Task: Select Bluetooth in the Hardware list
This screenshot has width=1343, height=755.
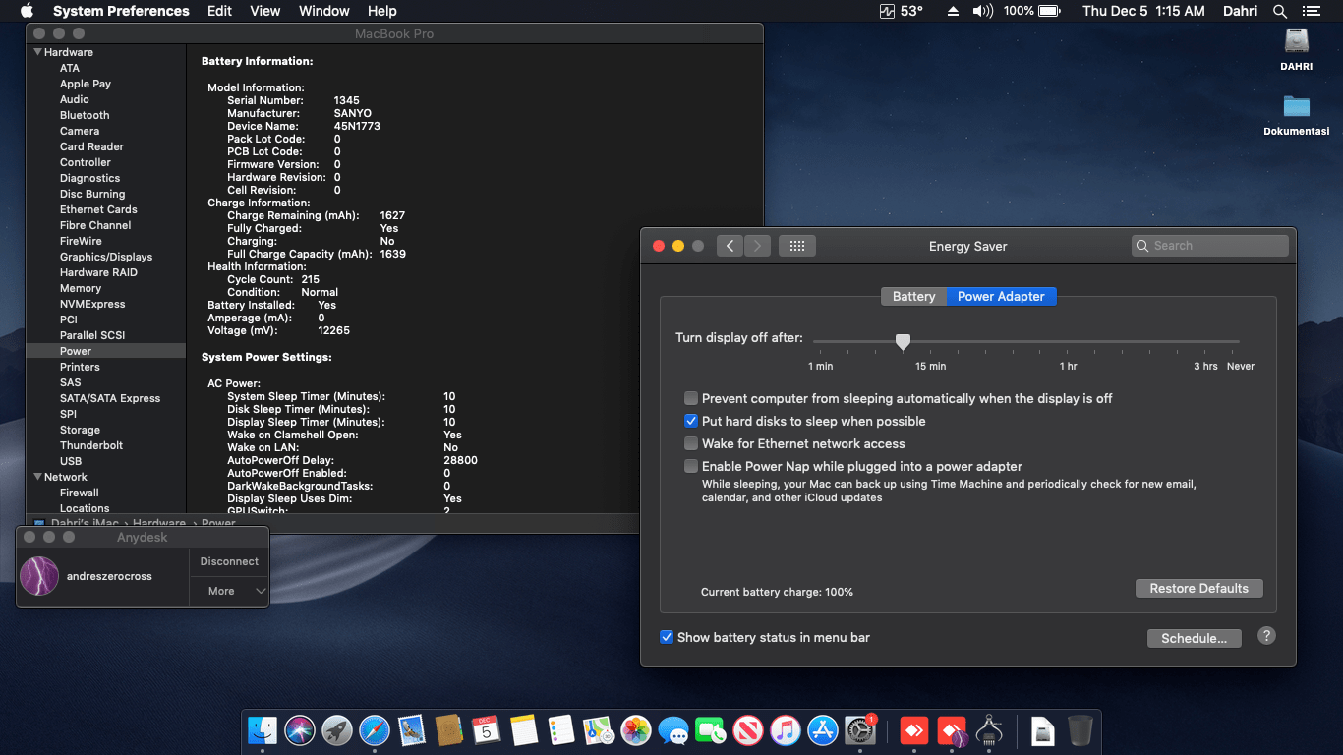Action: 85,115
